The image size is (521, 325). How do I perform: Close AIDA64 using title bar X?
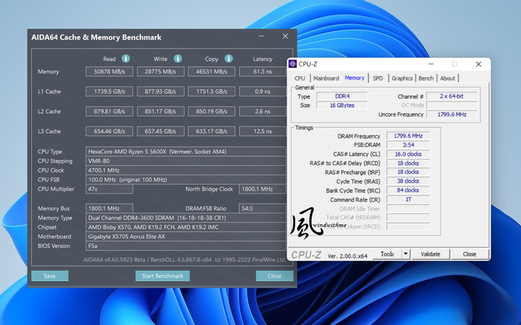click(286, 36)
